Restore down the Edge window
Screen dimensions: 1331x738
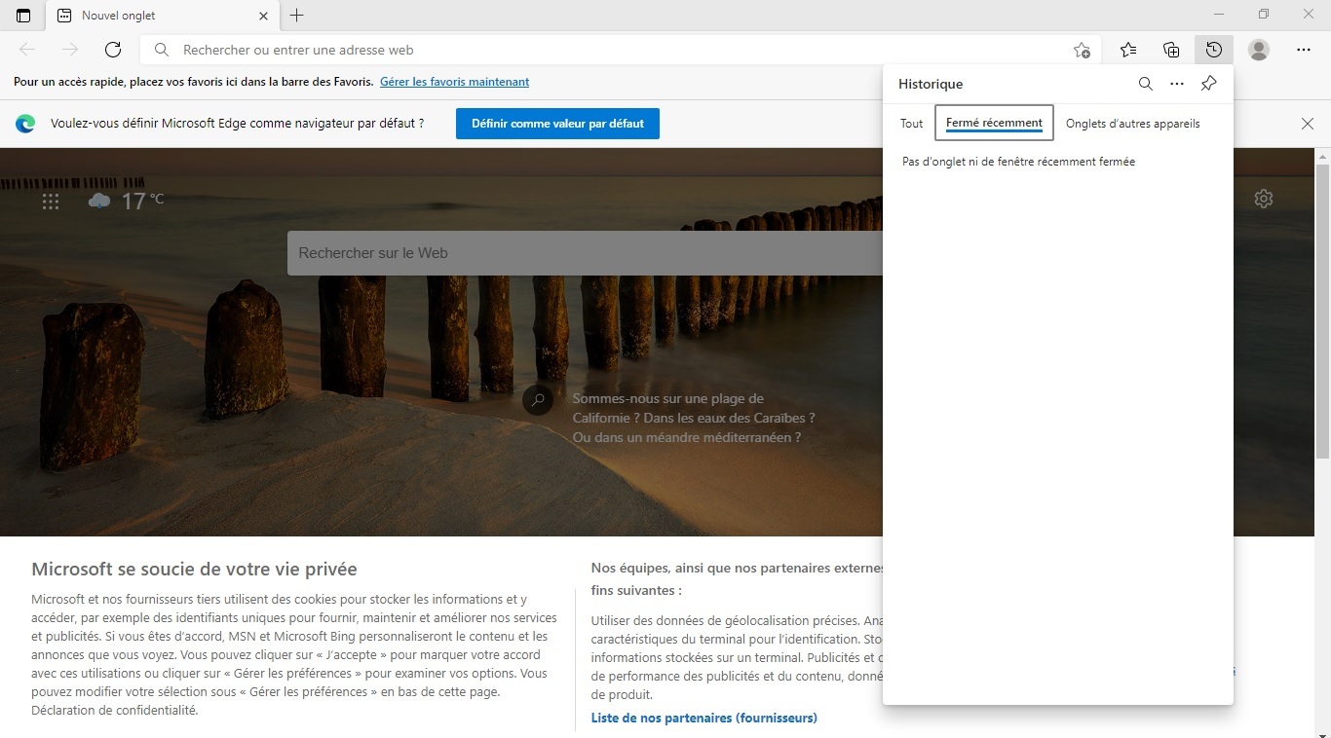pyautogui.click(x=1264, y=15)
